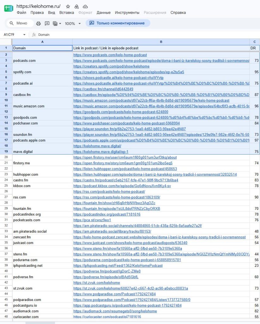Viewport: 260px width, 324px height.
Task: Select row 20 header
Action: [6, 157]
